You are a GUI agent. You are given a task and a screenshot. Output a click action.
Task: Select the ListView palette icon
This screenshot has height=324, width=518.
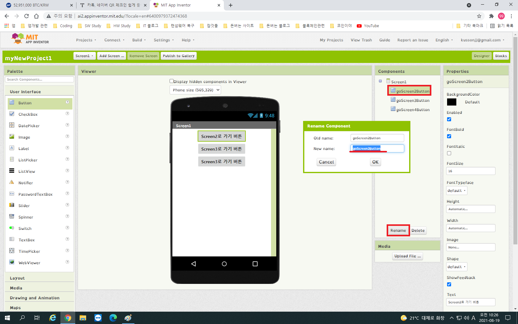coord(12,171)
